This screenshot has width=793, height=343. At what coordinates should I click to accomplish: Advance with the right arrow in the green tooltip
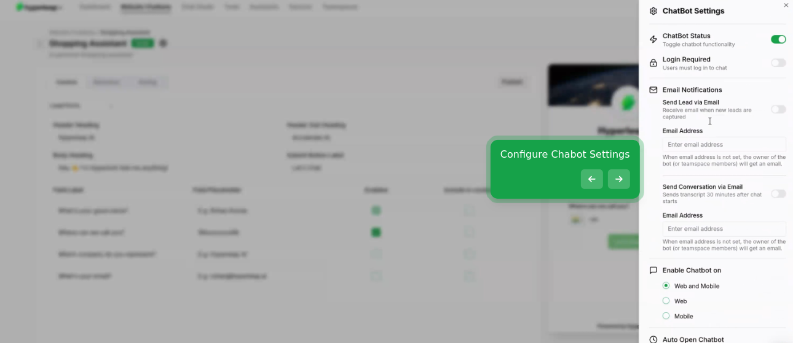[x=619, y=179]
